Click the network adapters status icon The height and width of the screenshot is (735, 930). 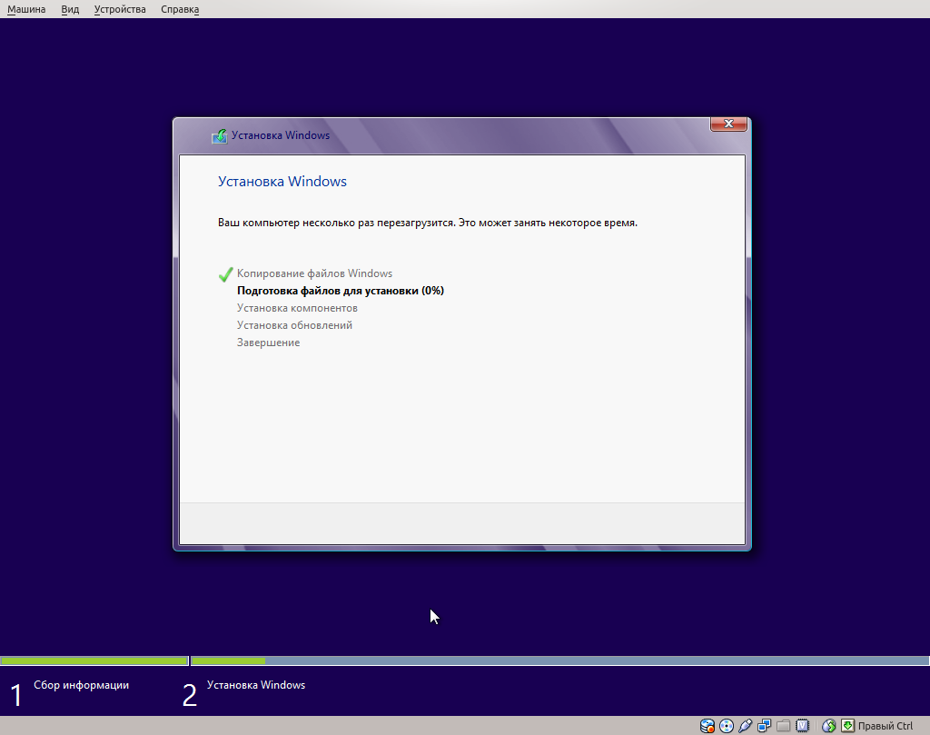[764, 726]
